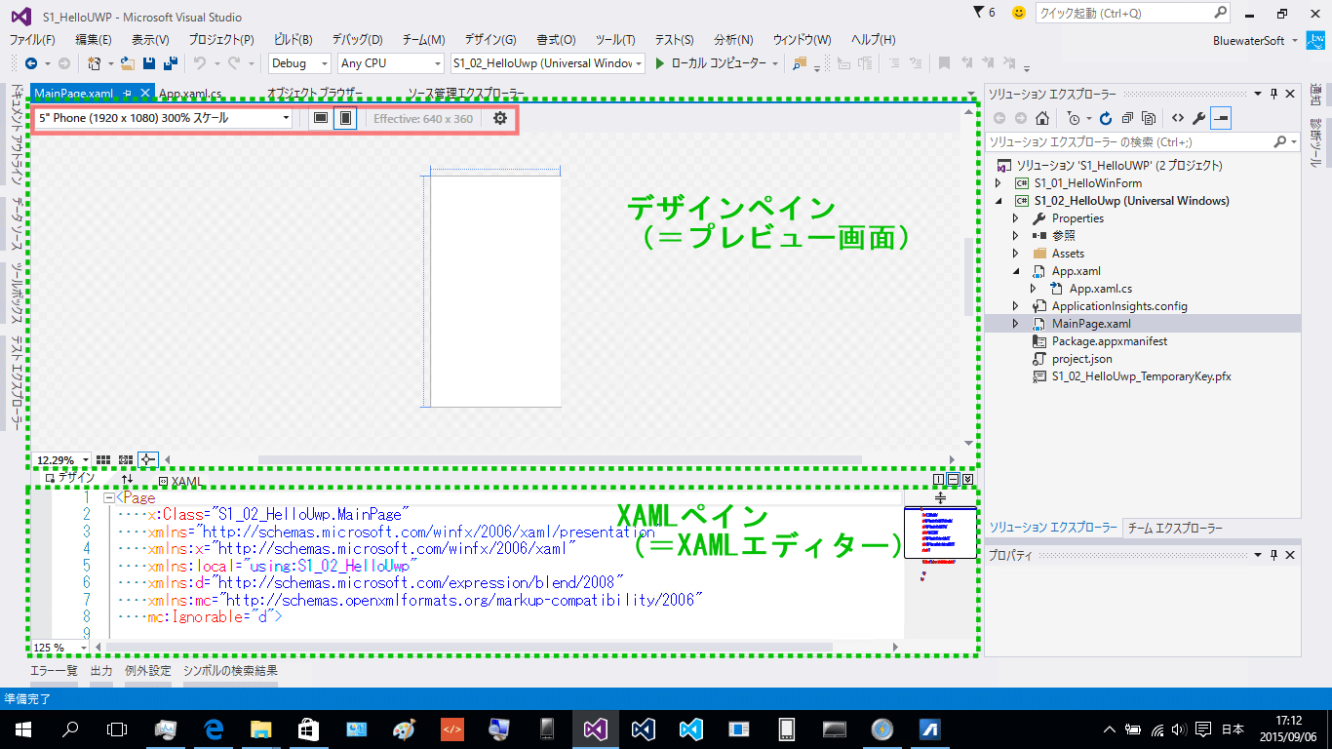Toggle Preview Selected Items in Solution Explorer
The width and height of the screenshot is (1332, 749).
point(1221,118)
